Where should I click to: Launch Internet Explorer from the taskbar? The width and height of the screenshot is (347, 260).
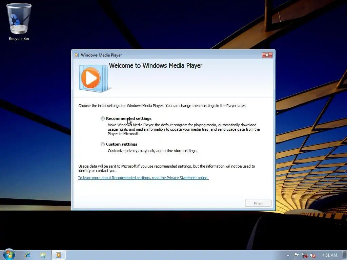coord(28,255)
